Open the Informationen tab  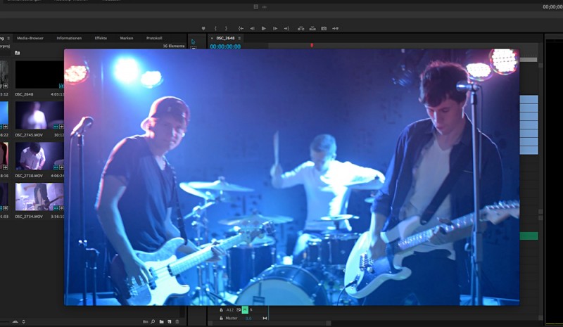(x=69, y=38)
